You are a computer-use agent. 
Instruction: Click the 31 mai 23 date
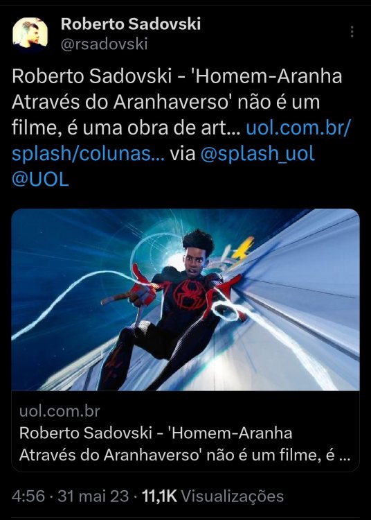point(93,496)
